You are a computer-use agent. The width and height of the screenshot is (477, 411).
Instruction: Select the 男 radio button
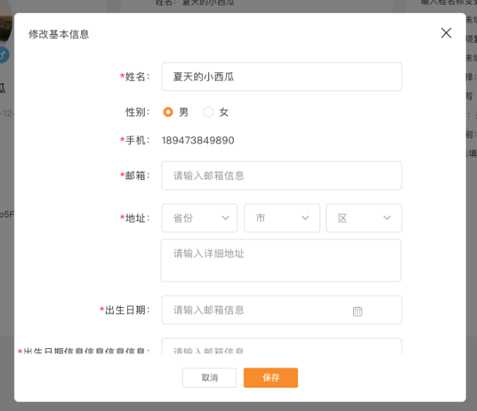click(x=168, y=112)
